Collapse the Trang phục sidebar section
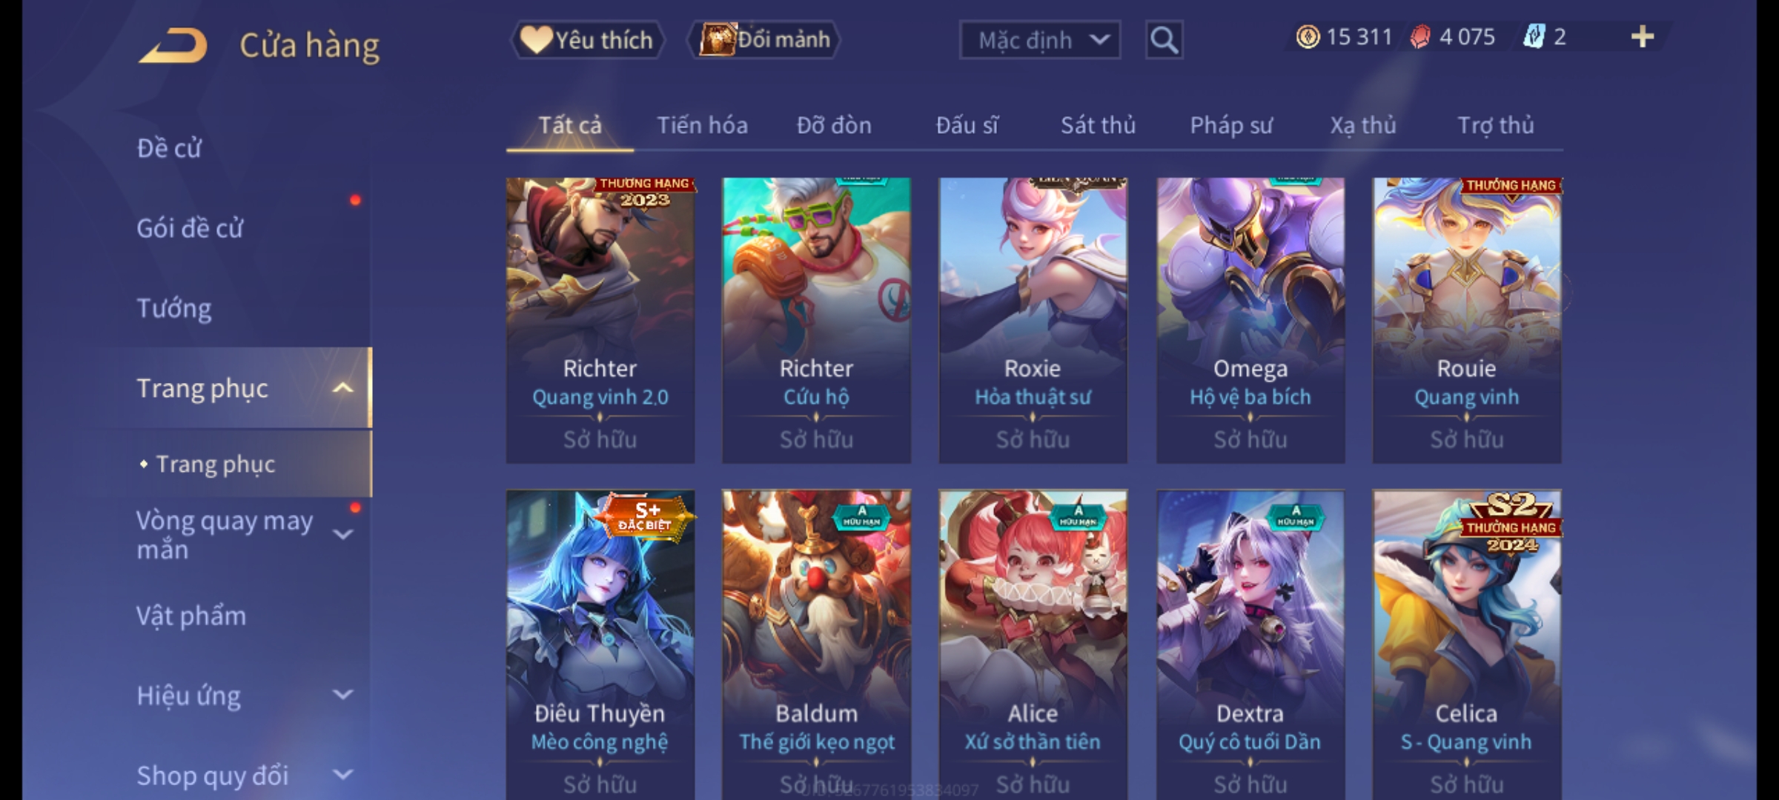Viewport: 1779px width, 800px height. pyautogui.click(x=342, y=388)
